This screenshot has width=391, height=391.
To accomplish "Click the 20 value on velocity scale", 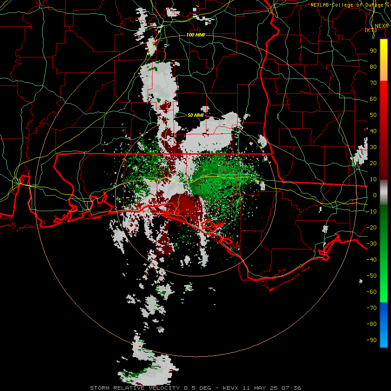I will coord(373,163).
